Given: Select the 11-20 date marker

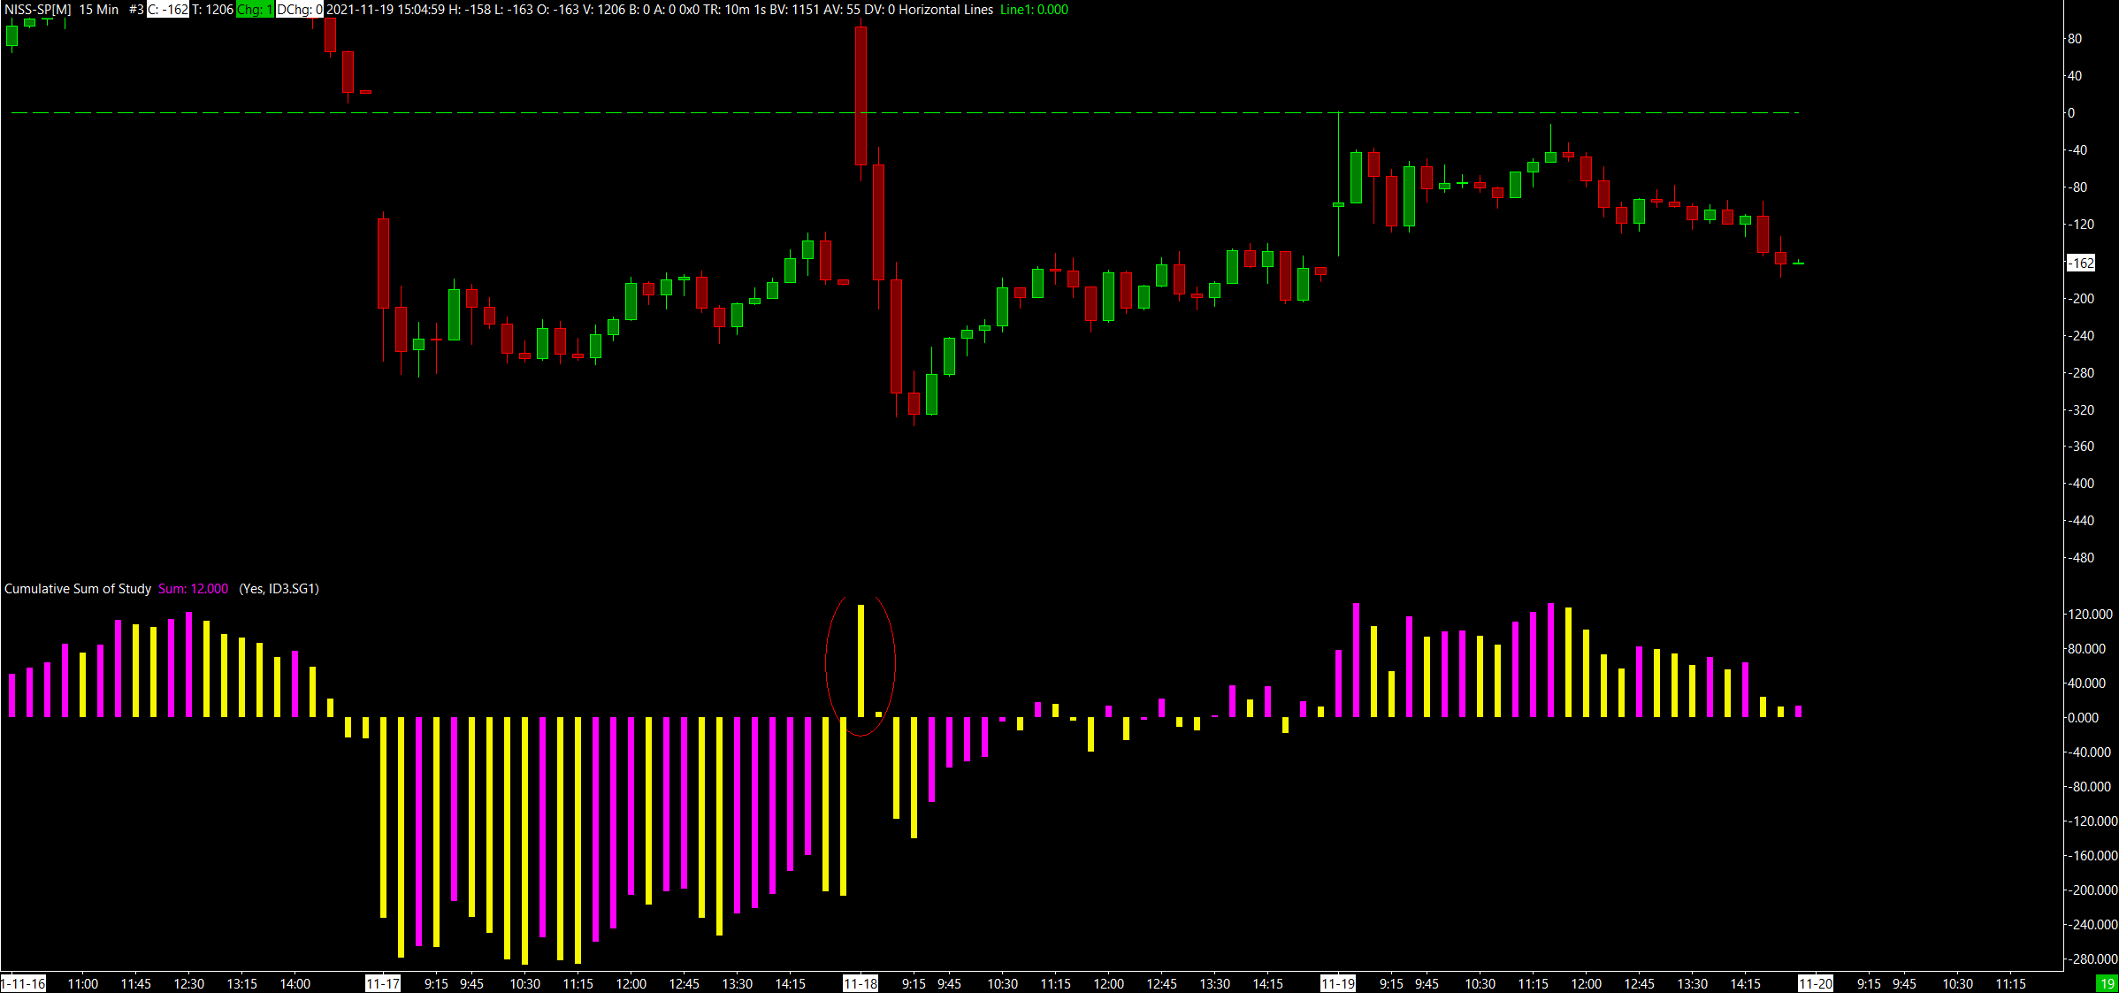Looking at the screenshot, I should 1815,983.
